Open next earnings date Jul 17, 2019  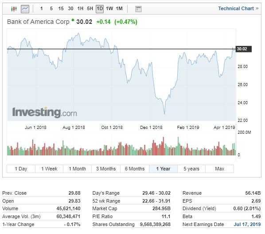pyautogui.click(x=247, y=224)
